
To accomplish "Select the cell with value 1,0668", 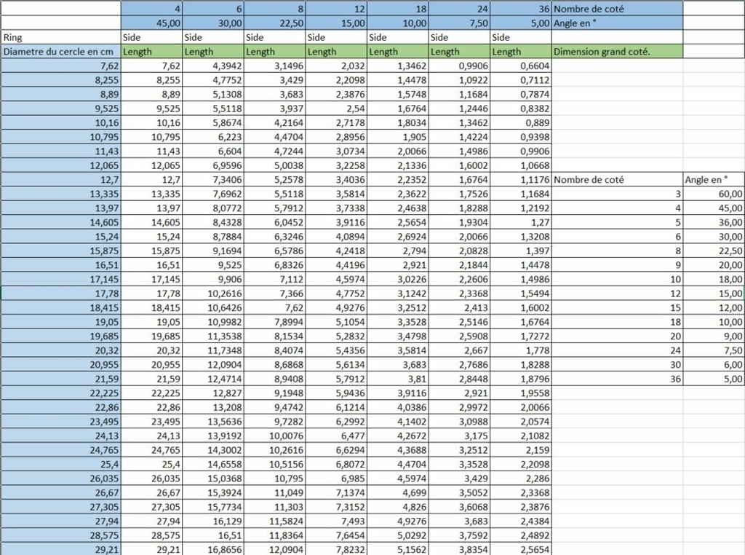I will point(521,165).
